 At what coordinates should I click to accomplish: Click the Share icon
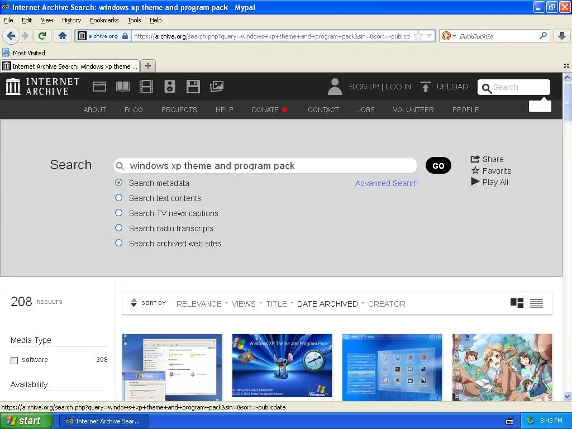coord(475,159)
